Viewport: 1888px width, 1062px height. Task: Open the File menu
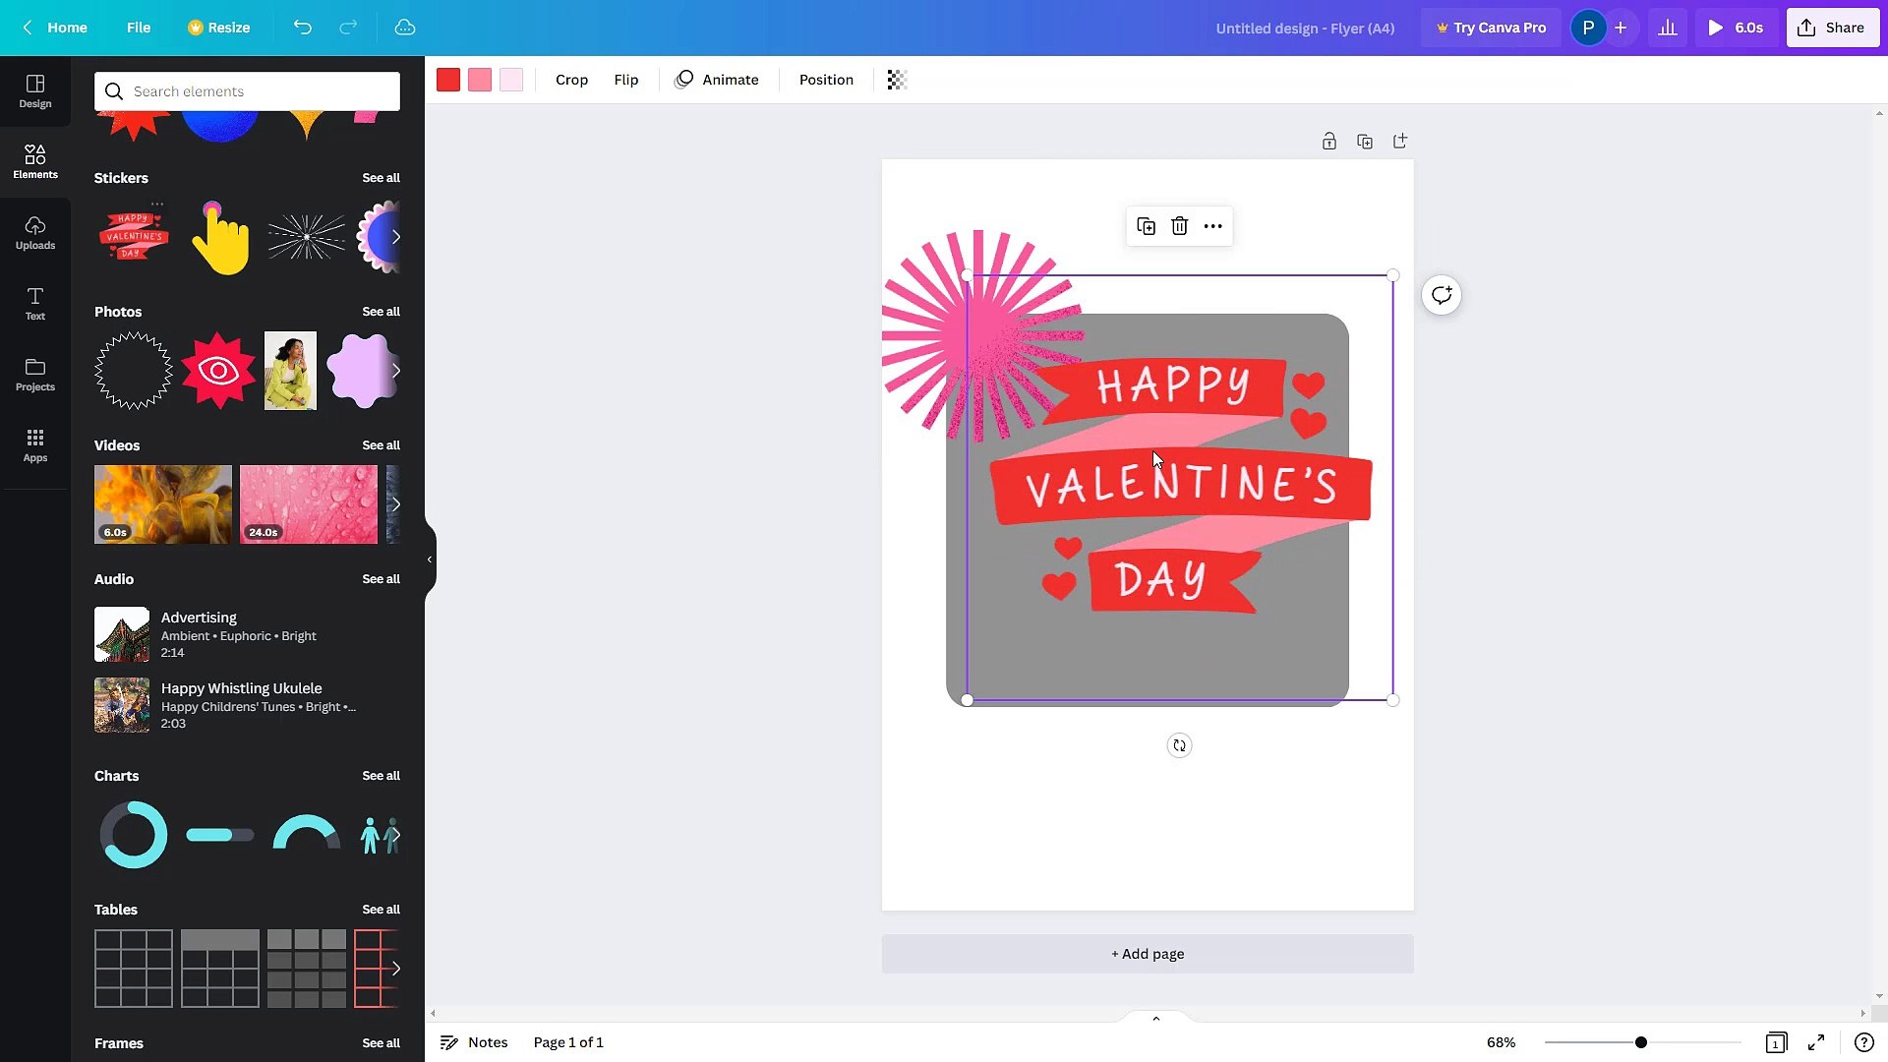point(138,28)
